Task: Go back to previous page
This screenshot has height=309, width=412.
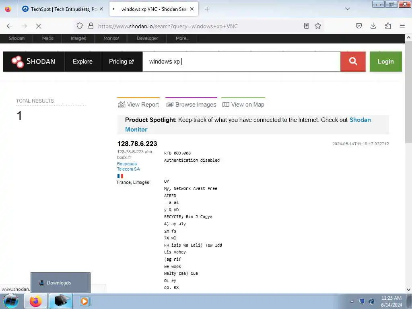Action: (10, 26)
